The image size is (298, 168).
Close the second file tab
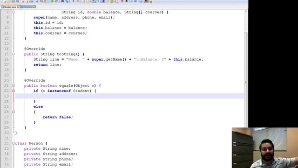click(x=34, y=7)
